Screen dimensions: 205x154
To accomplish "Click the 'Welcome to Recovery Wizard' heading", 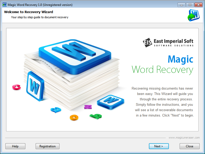I will [28, 12].
